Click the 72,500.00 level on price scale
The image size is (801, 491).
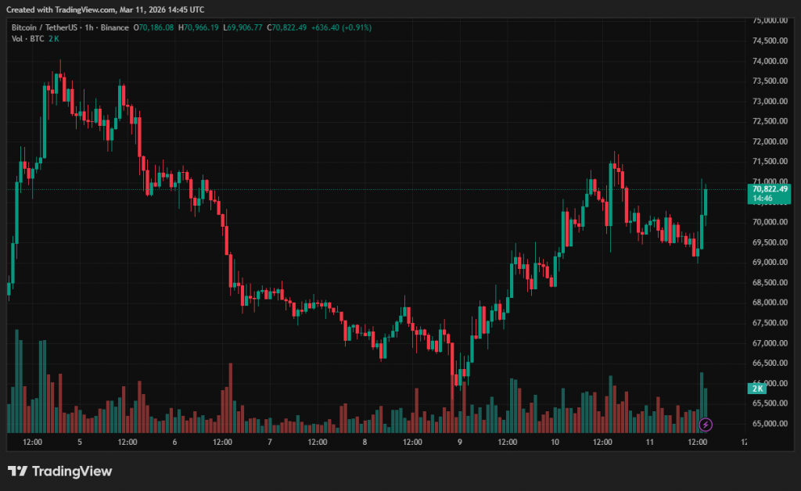click(770, 121)
